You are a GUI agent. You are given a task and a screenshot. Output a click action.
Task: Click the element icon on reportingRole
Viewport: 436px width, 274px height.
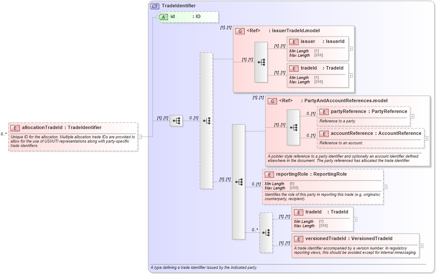tap(269, 174)
